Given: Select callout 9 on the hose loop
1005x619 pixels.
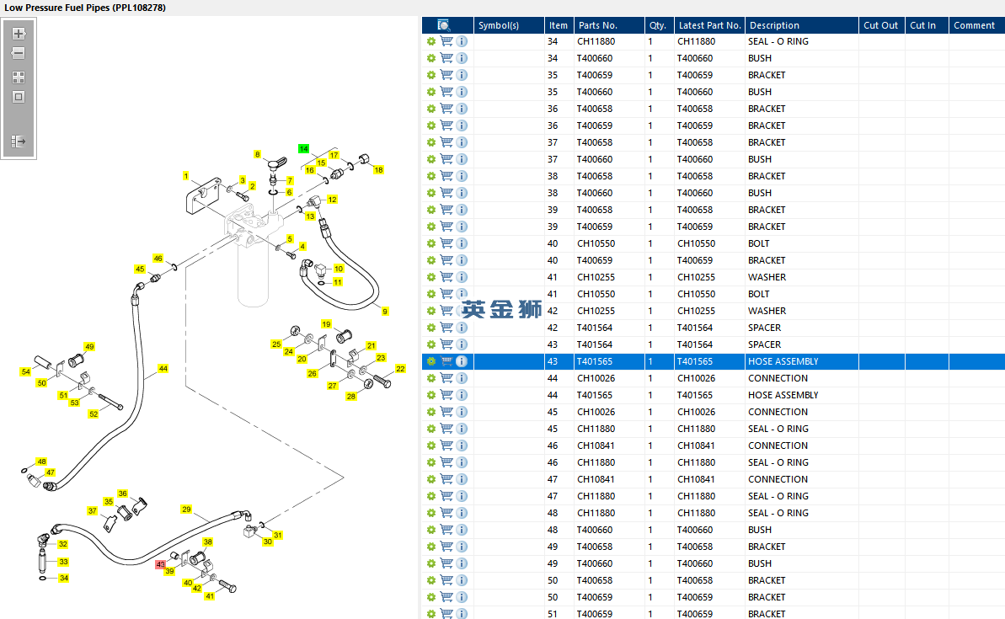Looking at the screenshot, I should (x=385, y=312).
